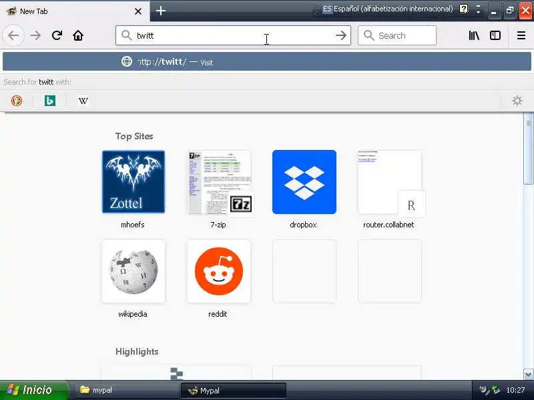Click the Top Sites heading
Viewport: 534px width, 400px height.
(134, 137)
